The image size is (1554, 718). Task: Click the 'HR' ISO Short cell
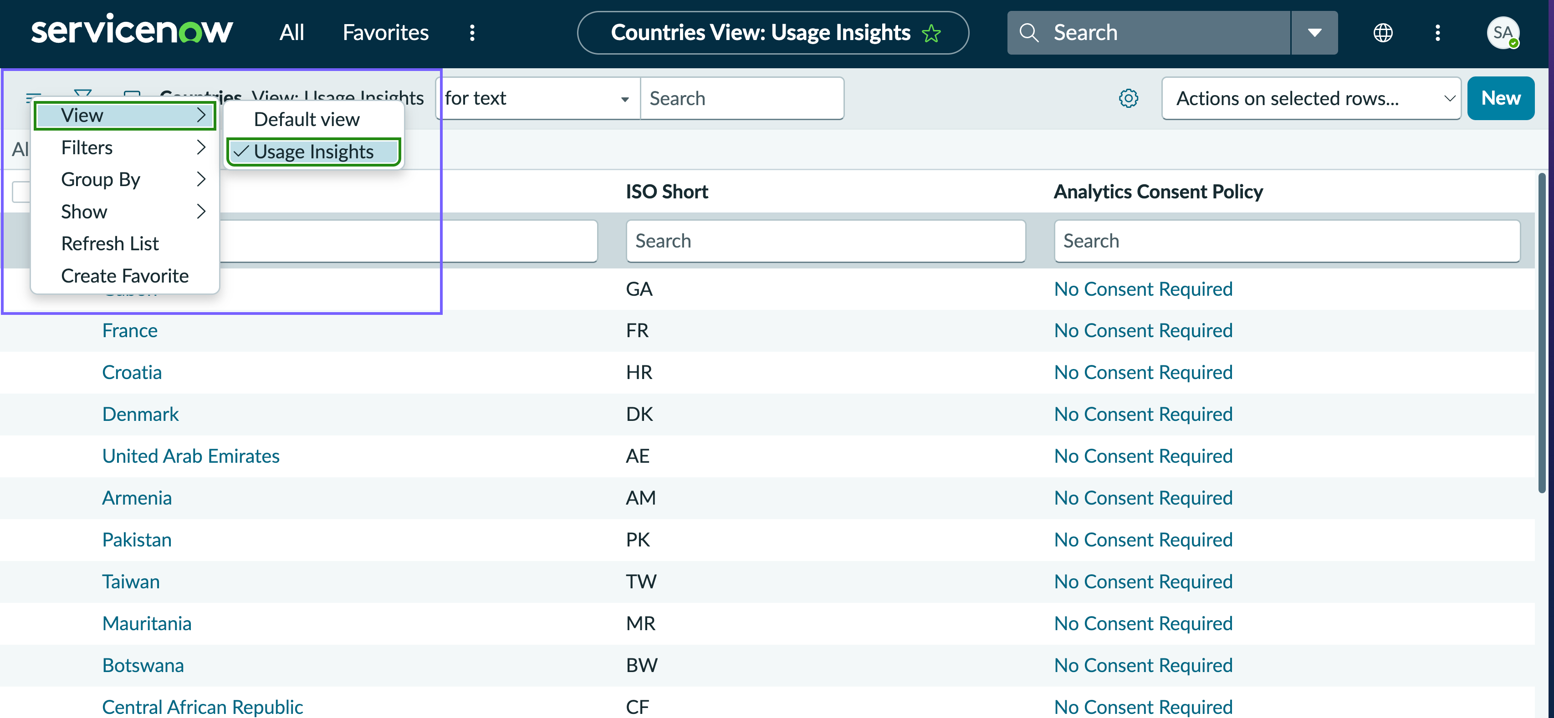(639, 373)
